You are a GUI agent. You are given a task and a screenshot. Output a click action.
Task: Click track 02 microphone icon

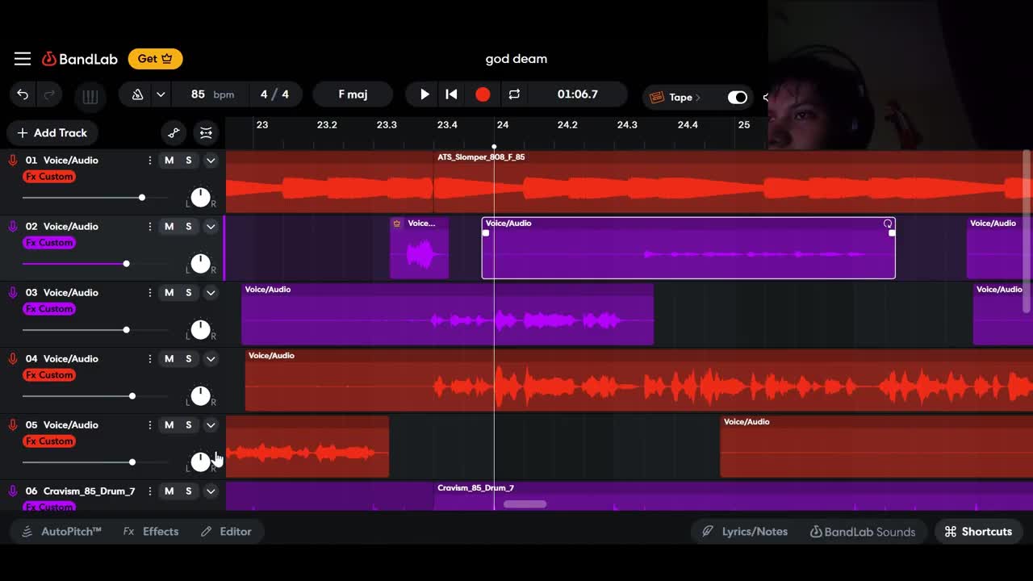[x=13, y=227]
